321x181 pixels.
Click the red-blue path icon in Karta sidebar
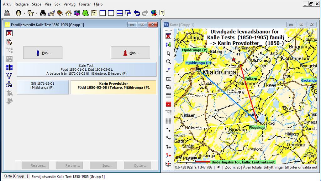168,155
